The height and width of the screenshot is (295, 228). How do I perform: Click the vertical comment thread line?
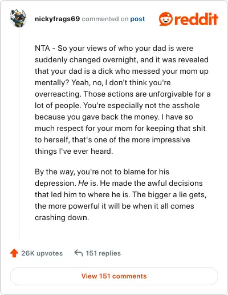tap(19, 133)
